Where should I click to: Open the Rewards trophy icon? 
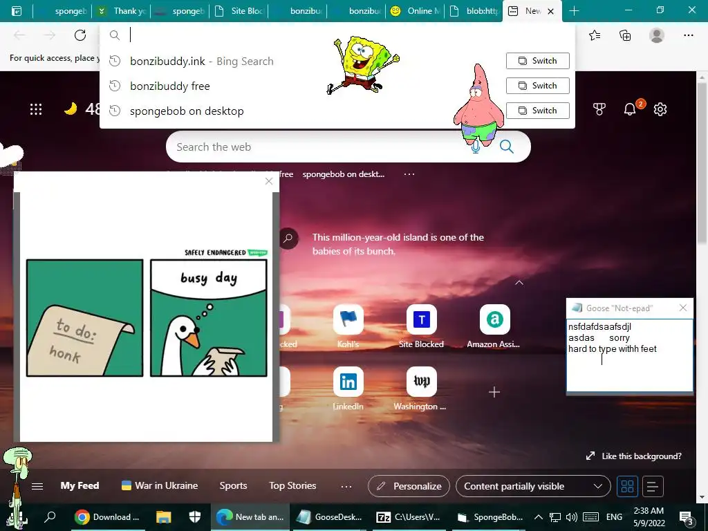point(599,109)
